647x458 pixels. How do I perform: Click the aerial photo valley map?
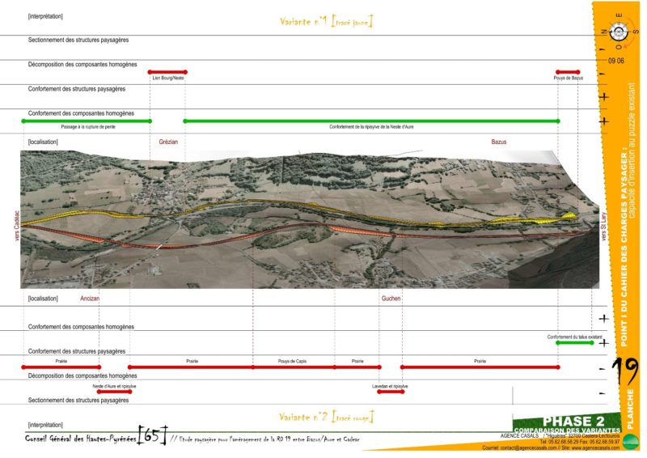pyautogui.click(x=310, y=219)
